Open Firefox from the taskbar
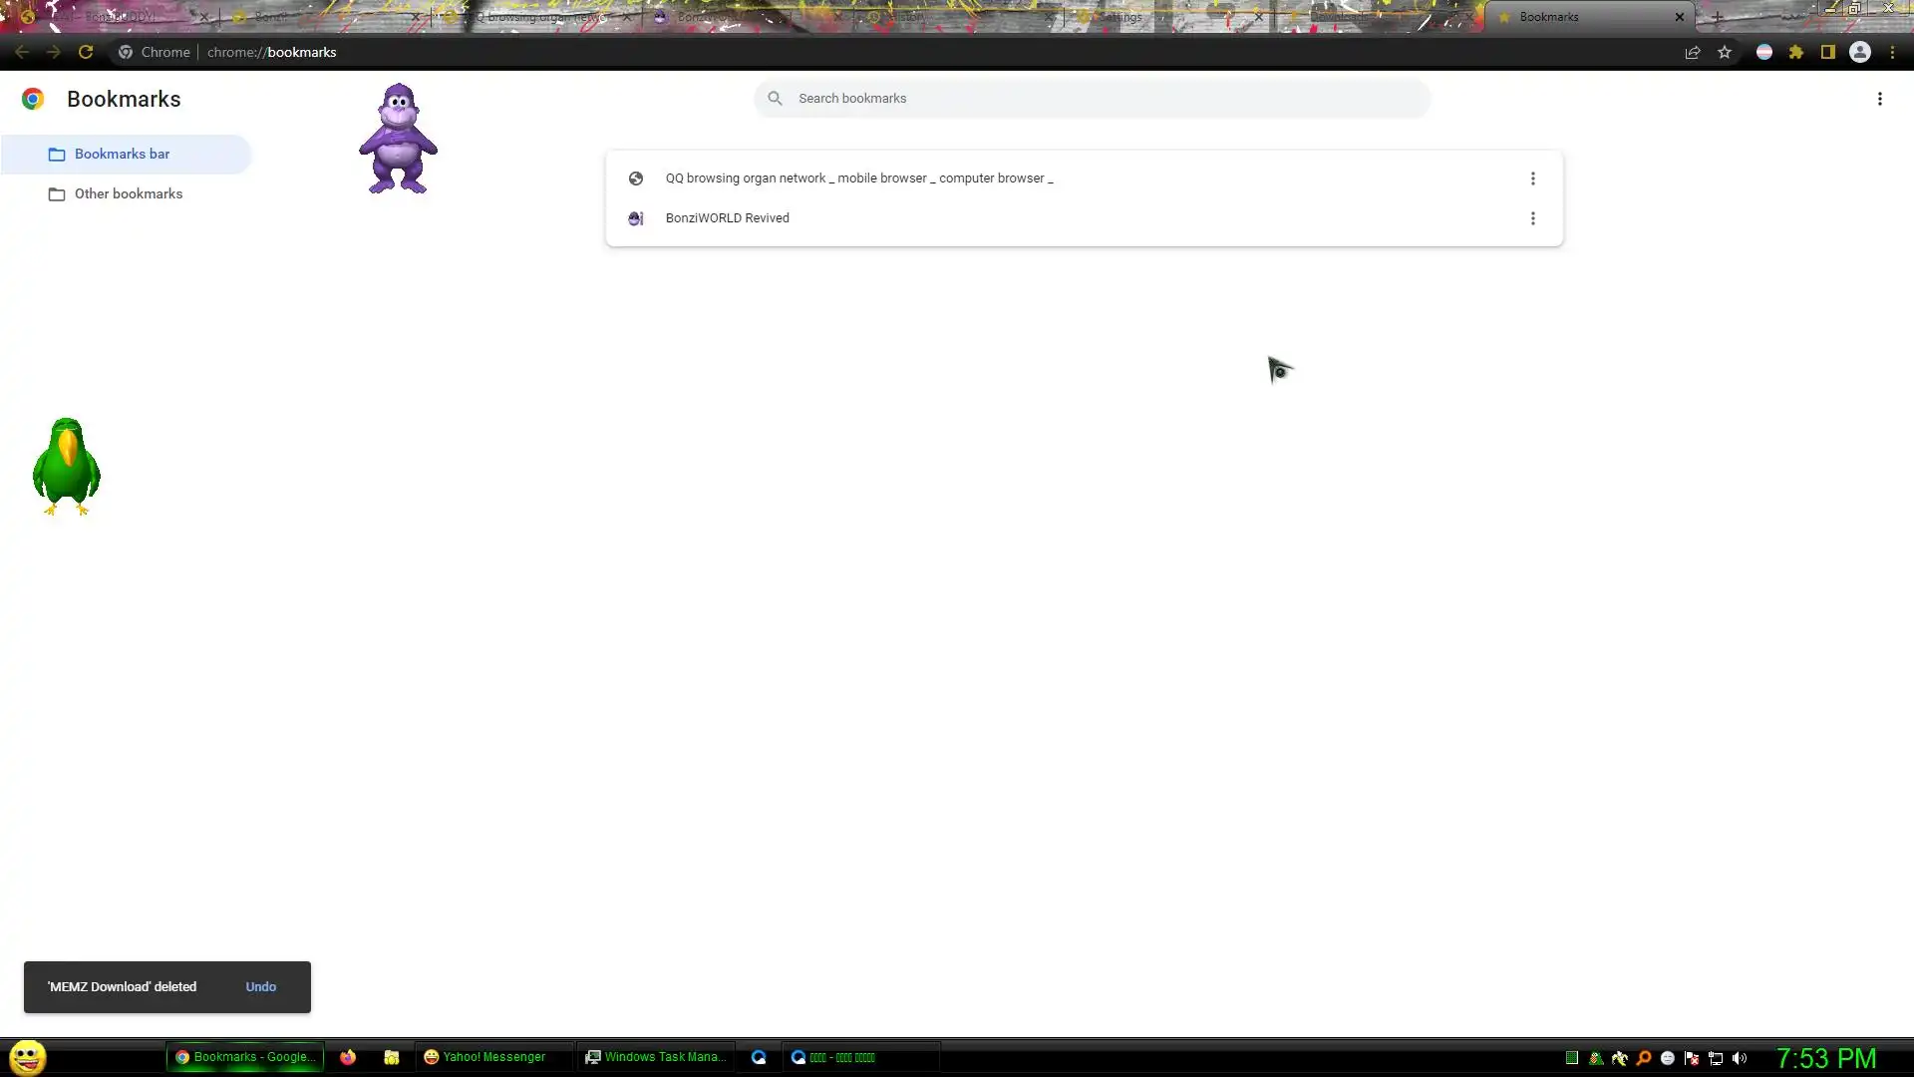This screenshot has height=1077, width=1914. coord(348,1057)
